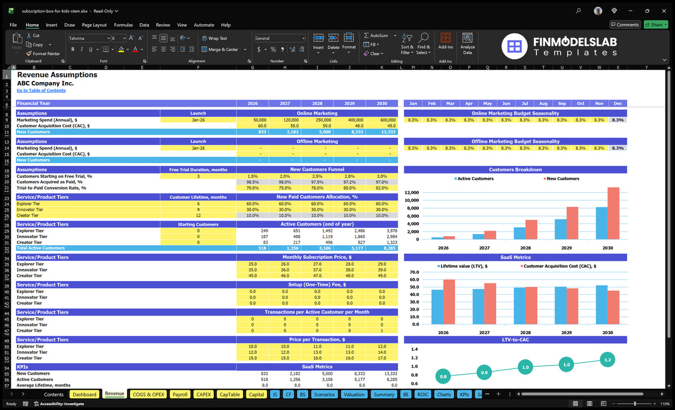Click the Jan-26 launch date cell for Online Marketing
This screenshot has width=675, height=410.
[198, 120]
